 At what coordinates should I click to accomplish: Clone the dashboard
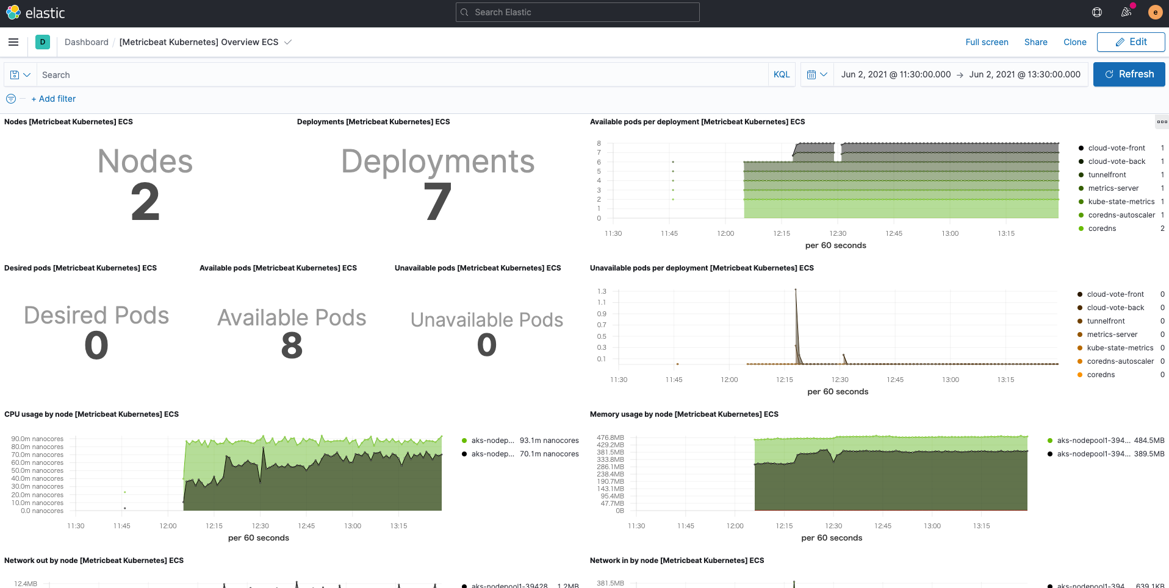coord(1074,42)
